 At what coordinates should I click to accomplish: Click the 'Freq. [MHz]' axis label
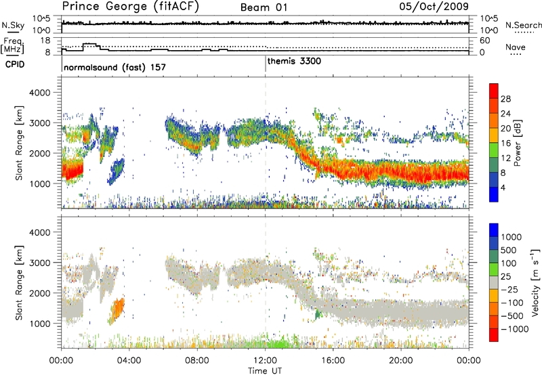12,45
